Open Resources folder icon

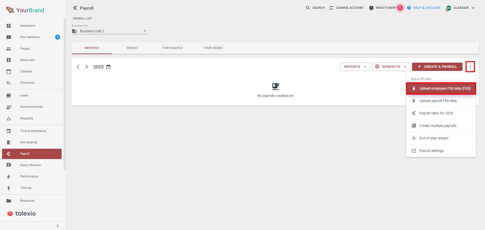[9, 201]
